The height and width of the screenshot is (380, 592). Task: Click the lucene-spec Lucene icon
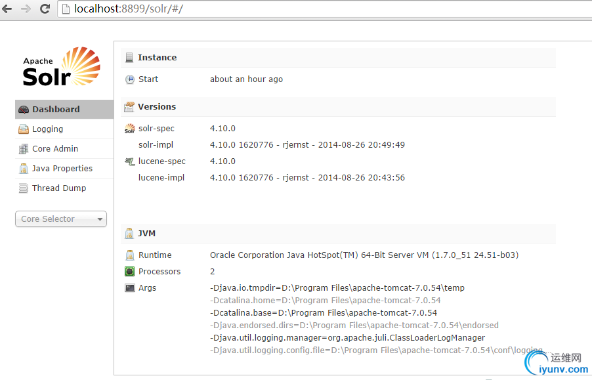tap(129, 161)
